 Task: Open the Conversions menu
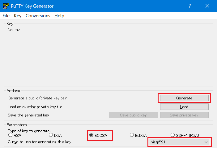click(x=38, y=16)
